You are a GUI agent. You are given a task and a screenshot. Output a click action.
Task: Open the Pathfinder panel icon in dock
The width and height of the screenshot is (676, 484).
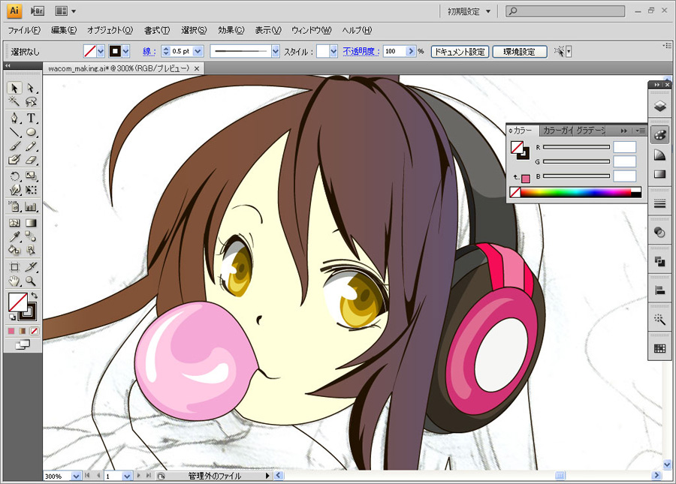tap(659, 261)
